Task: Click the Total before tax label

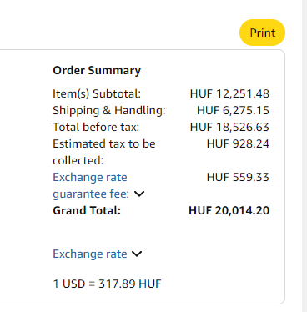Action: coord(96,127)
